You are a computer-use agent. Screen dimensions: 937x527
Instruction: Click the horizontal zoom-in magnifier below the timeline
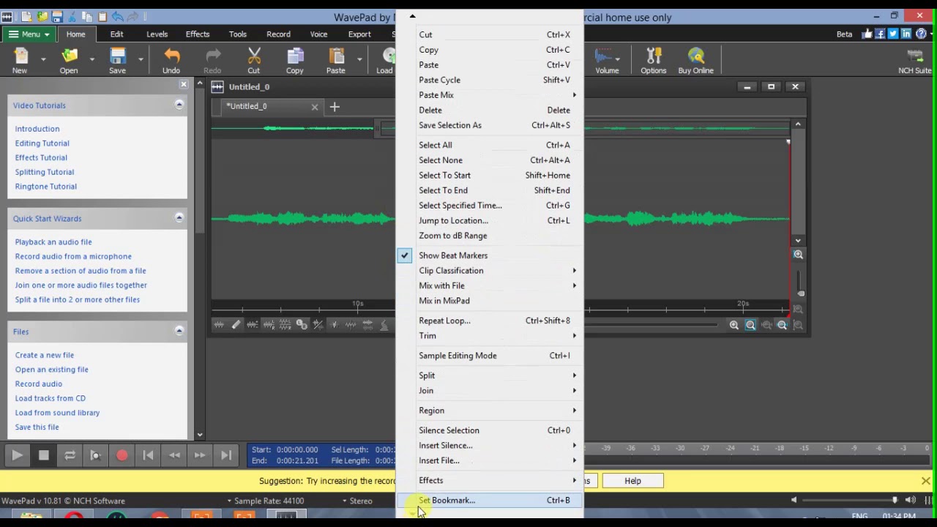coord(733,326)
